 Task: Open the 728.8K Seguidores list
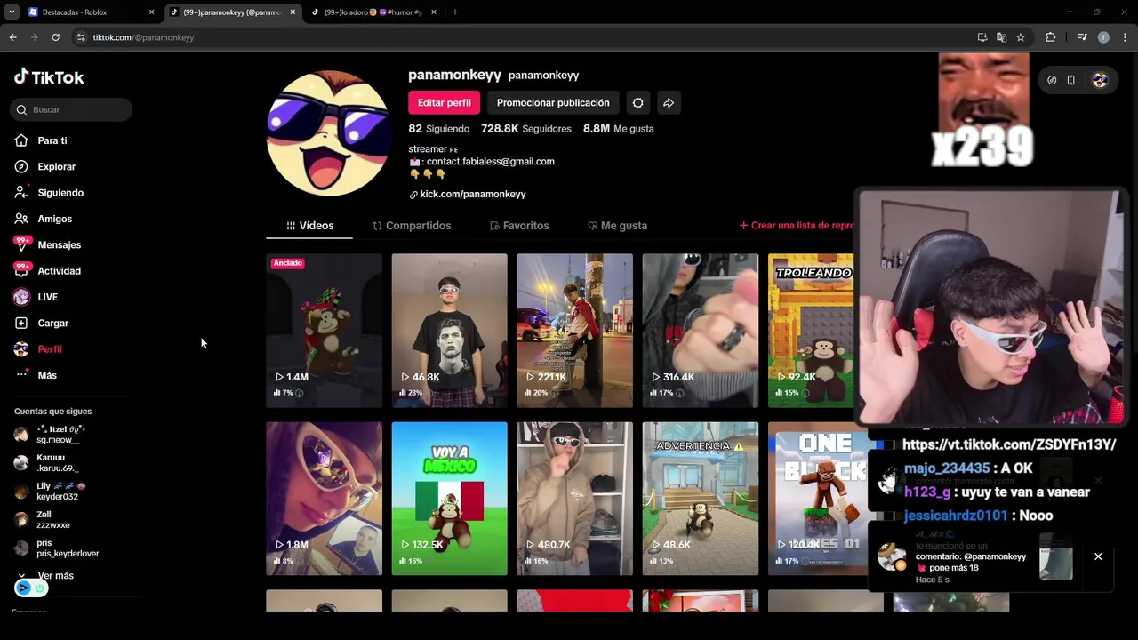click(x=526, y=129)
